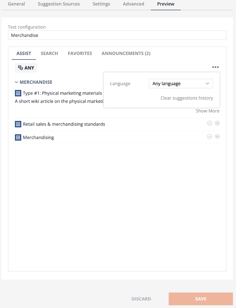Click the translate icon beside ANY

coord(20,68)
